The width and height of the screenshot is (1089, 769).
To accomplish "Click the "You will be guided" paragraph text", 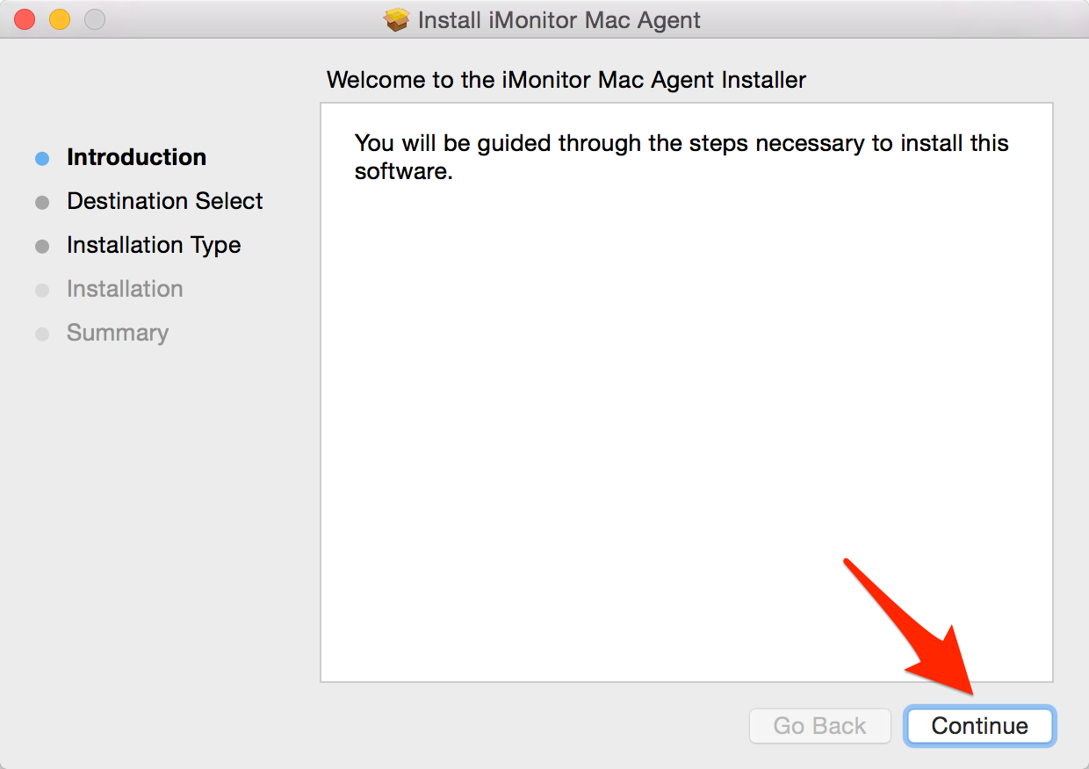I will pyautogui.click(x=681, y=156).
